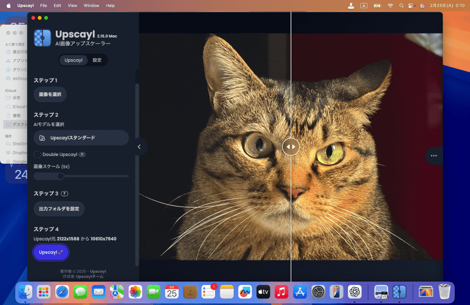This screenshot has height=305, width=470.
Task: Open ChatGPT from the Dock
Action: coord(355,292)
